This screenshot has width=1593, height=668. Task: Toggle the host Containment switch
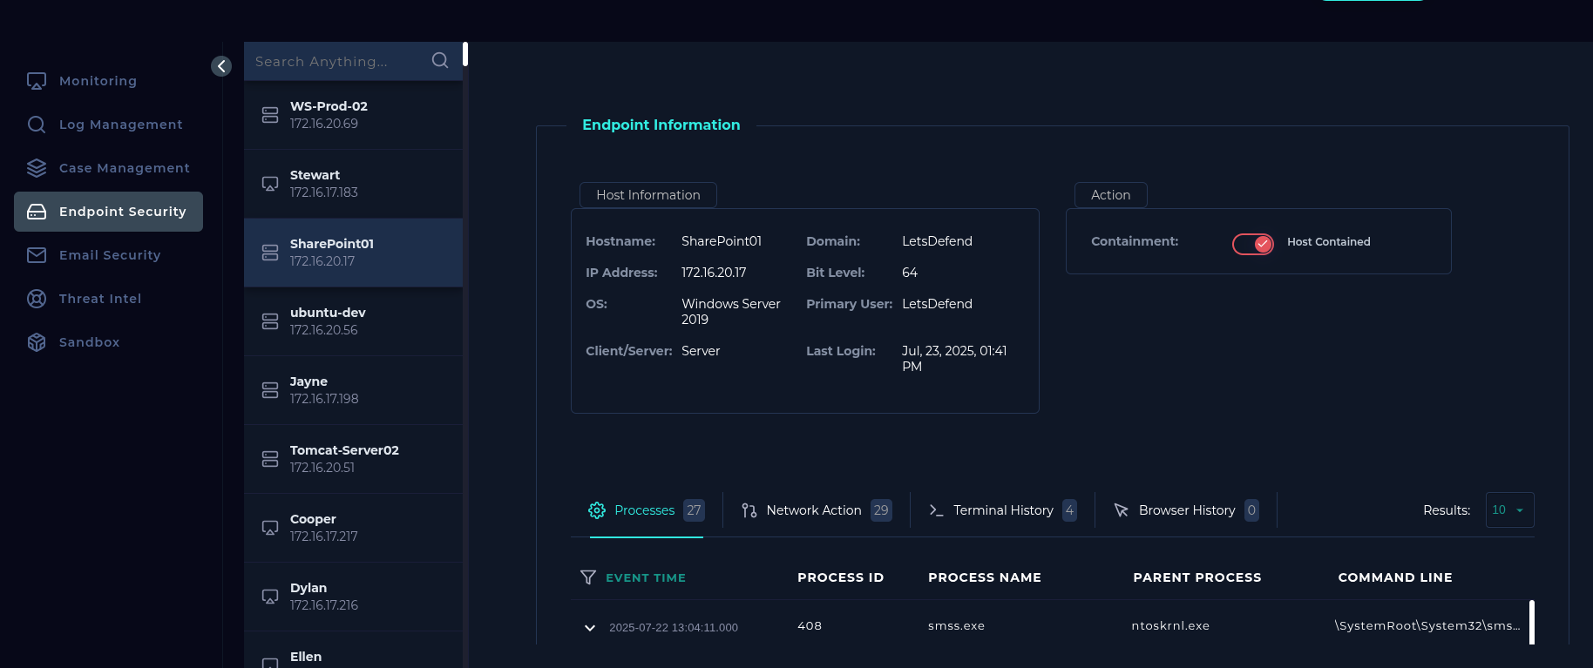pyautogui.click(x=1252, y=243)
